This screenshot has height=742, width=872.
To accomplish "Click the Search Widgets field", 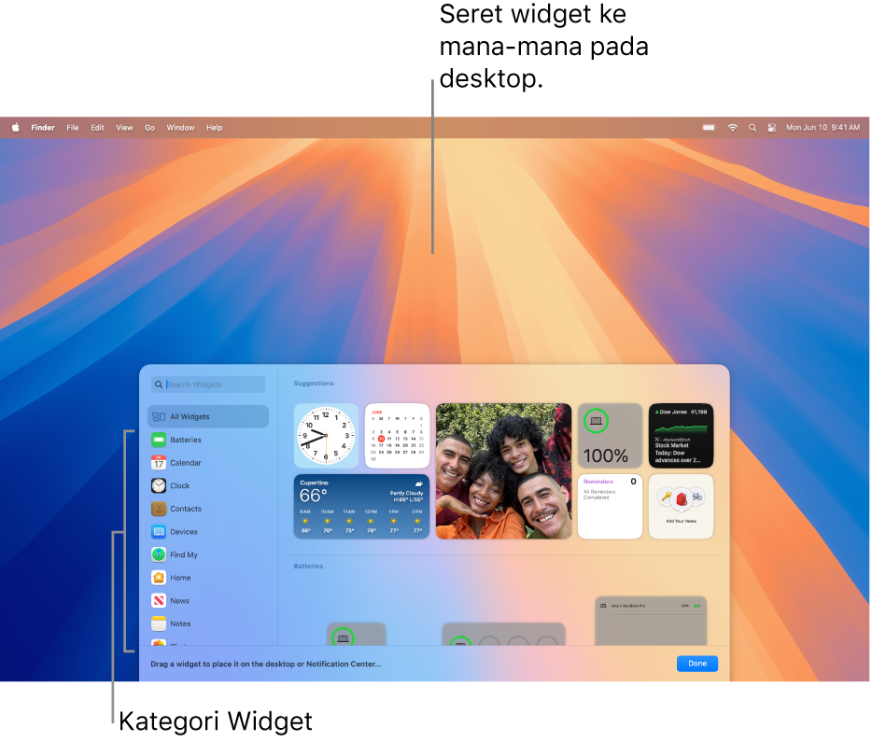I will (208, 385).
